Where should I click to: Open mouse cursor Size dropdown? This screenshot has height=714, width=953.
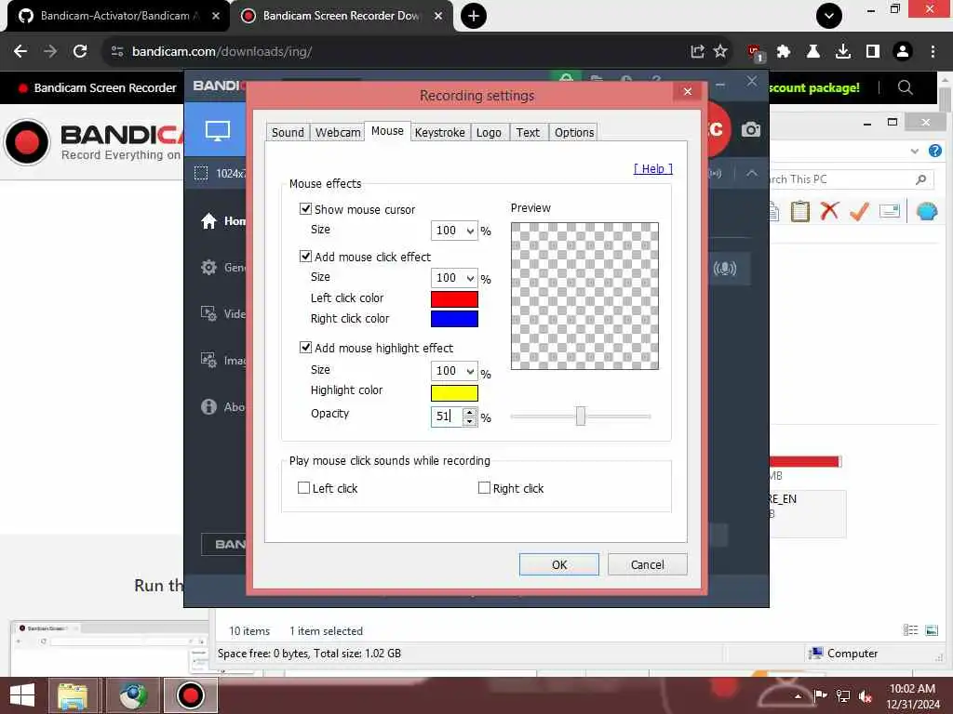[454, 231]
